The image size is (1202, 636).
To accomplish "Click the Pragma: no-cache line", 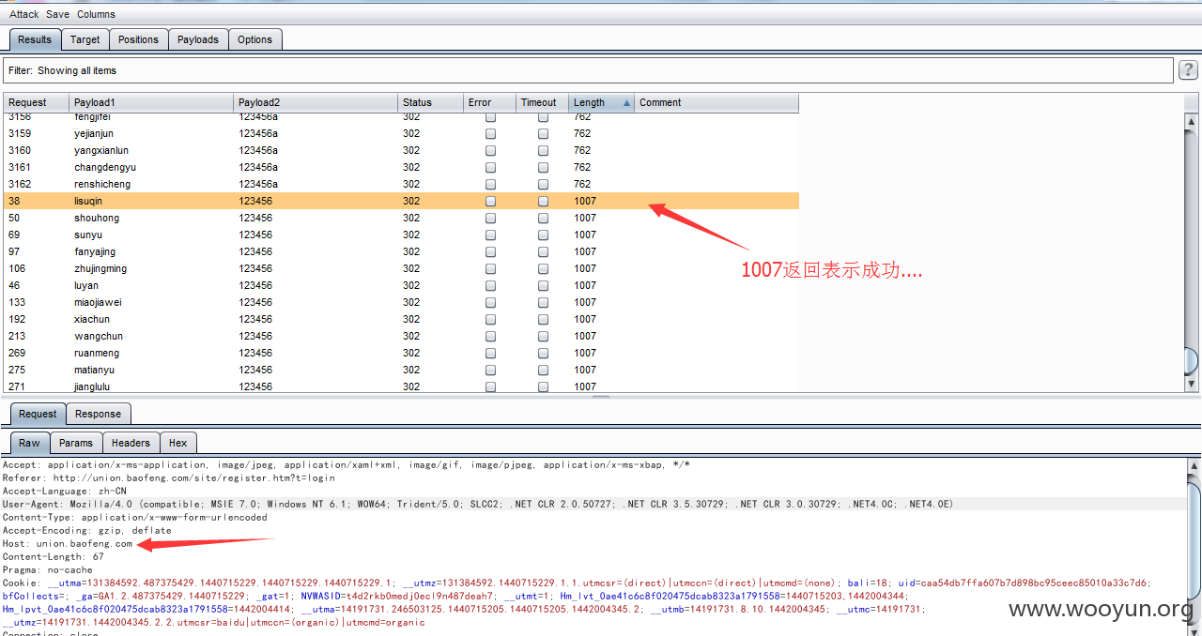I will 48,570.
